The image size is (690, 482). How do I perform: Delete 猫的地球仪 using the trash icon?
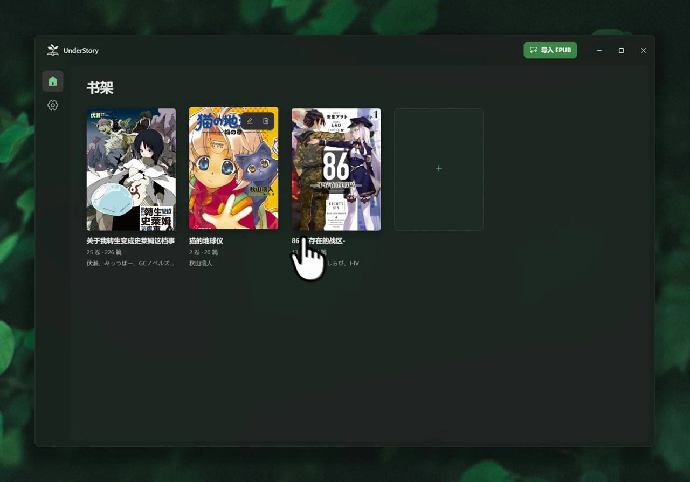(266, 121)
